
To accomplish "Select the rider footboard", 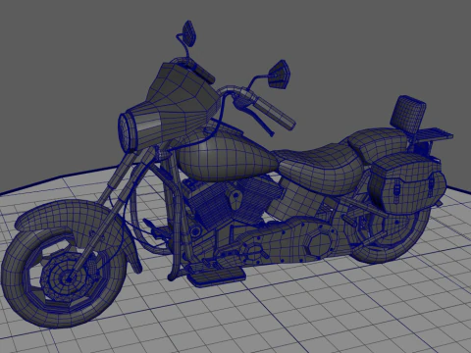I will (x=218, y=277).
